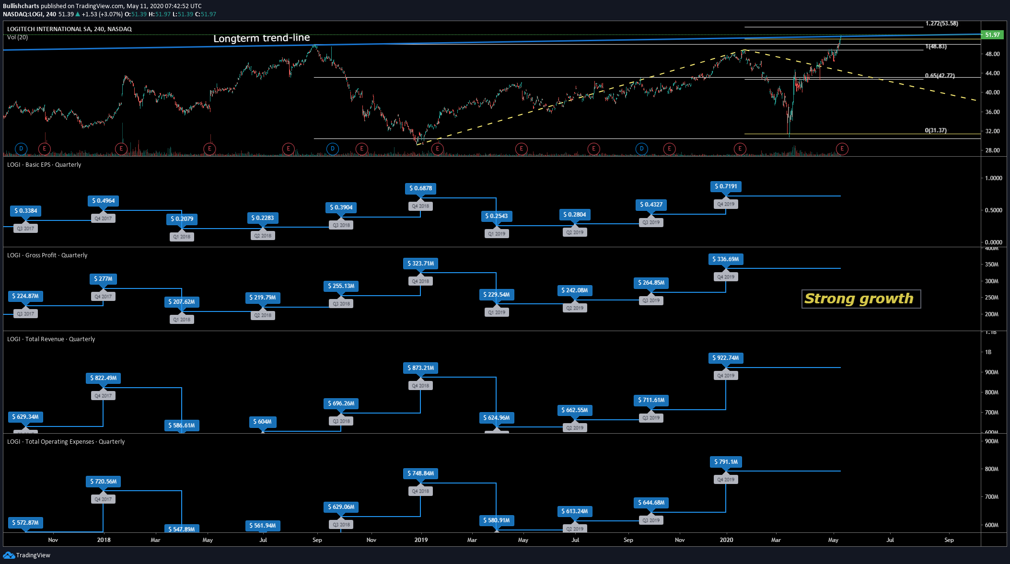Click the $ 580.91M operating expenses tag
The height and width of the screenshot is (564, 1010).
coord(497,520)
